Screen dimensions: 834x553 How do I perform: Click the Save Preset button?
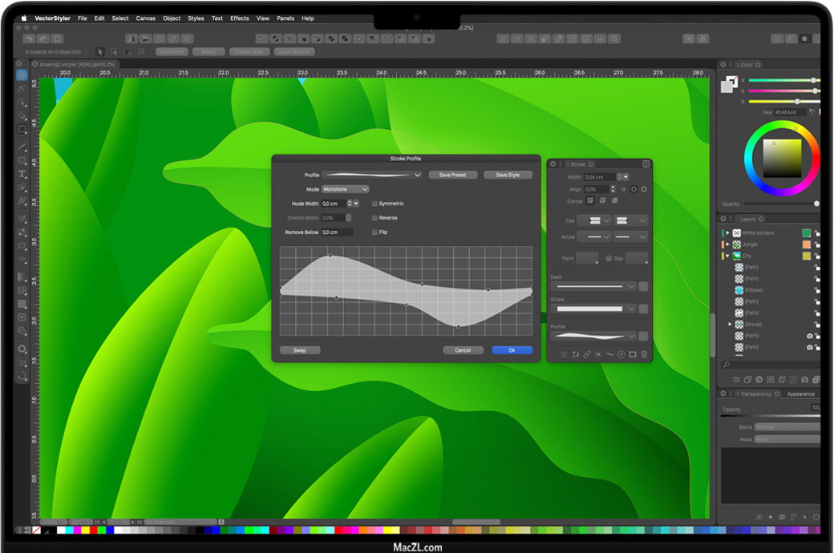click(452, 175)
